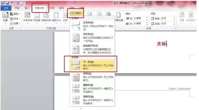Click the 下一页 section break icon
Image resolution: width=199 pixels, height=110 pixels.
tap(76, 65)
